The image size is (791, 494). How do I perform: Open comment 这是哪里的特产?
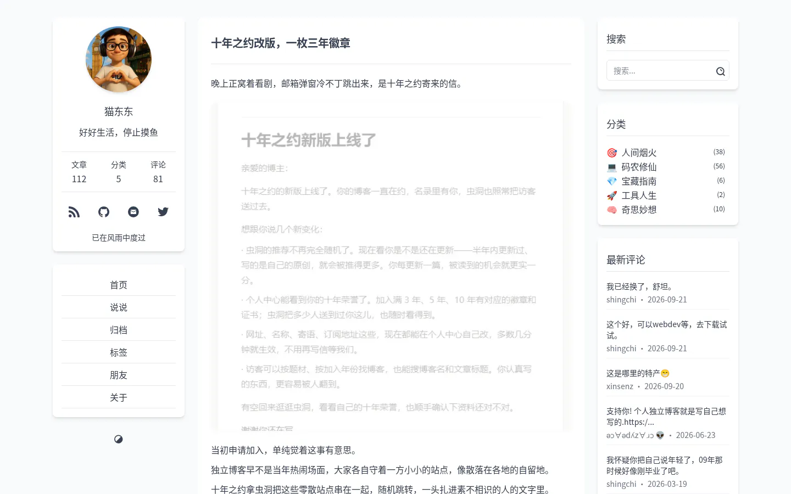point(638,373)
